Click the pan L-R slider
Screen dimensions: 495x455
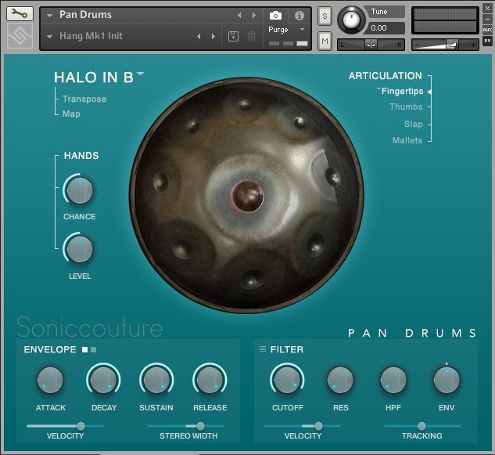pyautogui.click(x=371, y=45)
